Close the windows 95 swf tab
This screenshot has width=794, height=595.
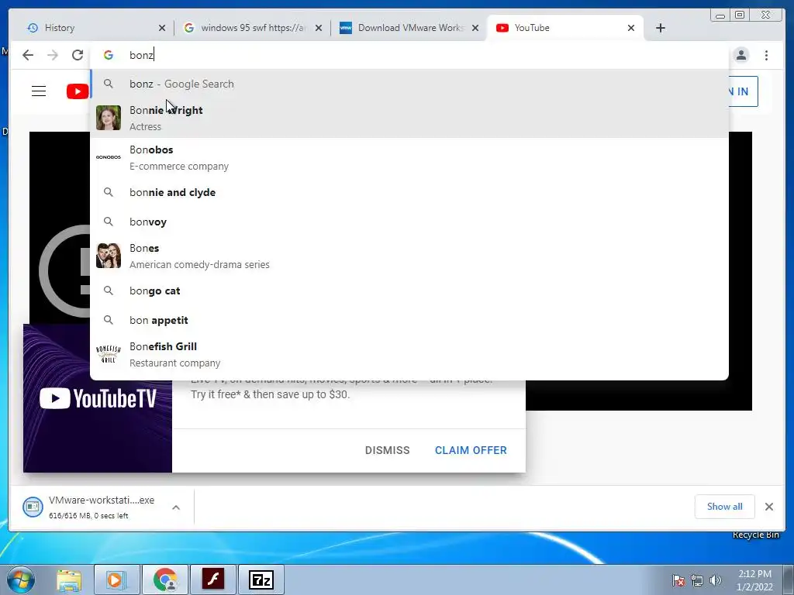[319, 28]
